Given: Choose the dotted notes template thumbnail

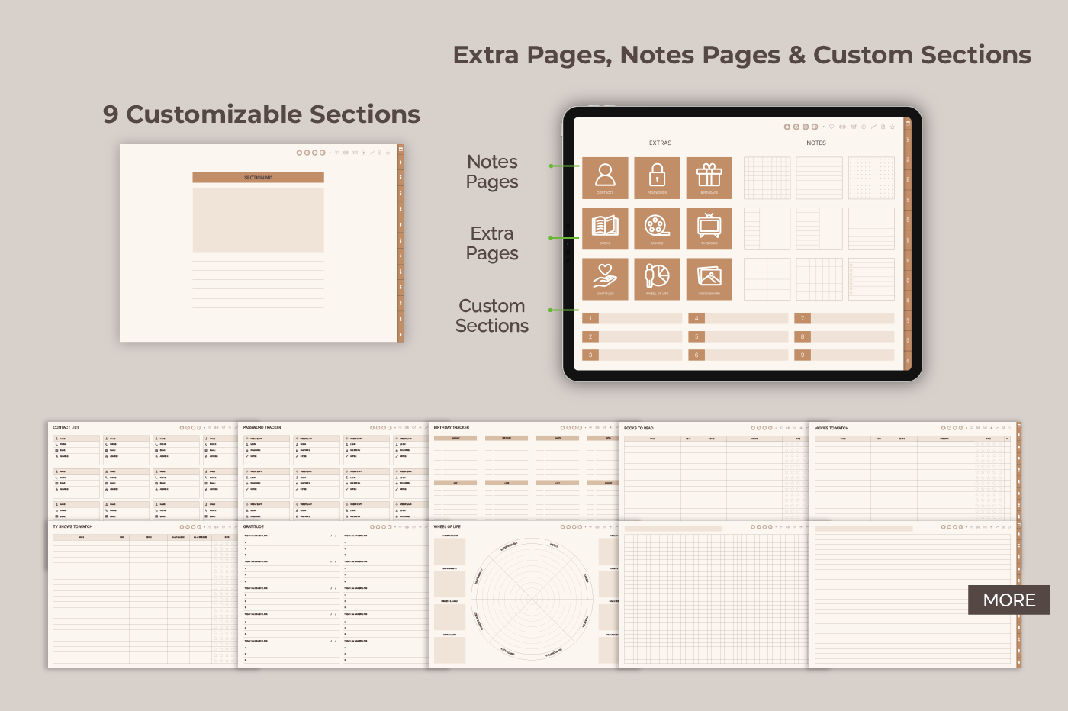Looking at the screenshot, I should click(x=871, y=178).
